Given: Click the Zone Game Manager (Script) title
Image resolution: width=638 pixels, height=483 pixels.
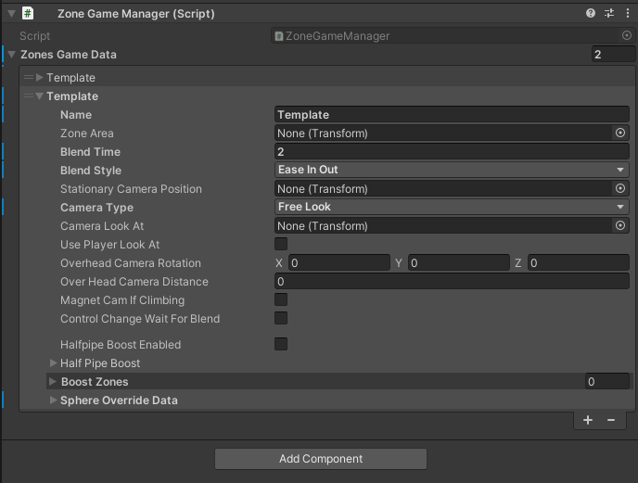Looking at the screenshot, I should [x=136, y=13].
